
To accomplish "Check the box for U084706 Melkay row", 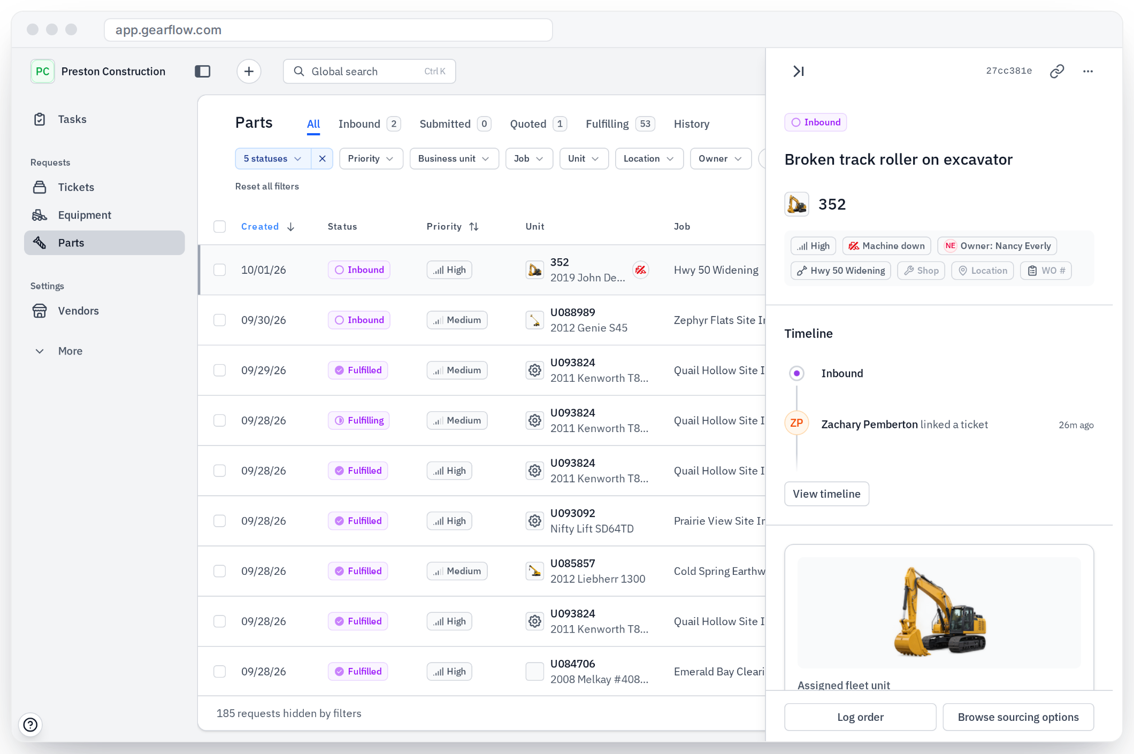I will pos(220,672).
